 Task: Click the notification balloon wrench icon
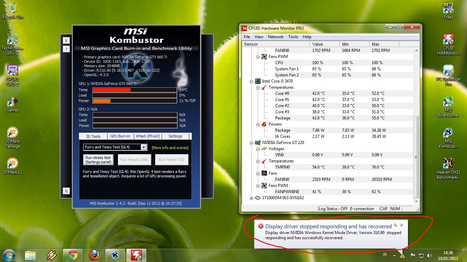395,225
